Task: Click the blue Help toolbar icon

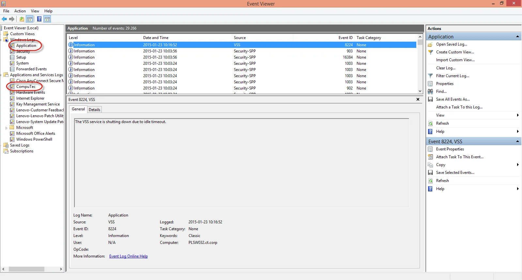Action: (39, 19)
